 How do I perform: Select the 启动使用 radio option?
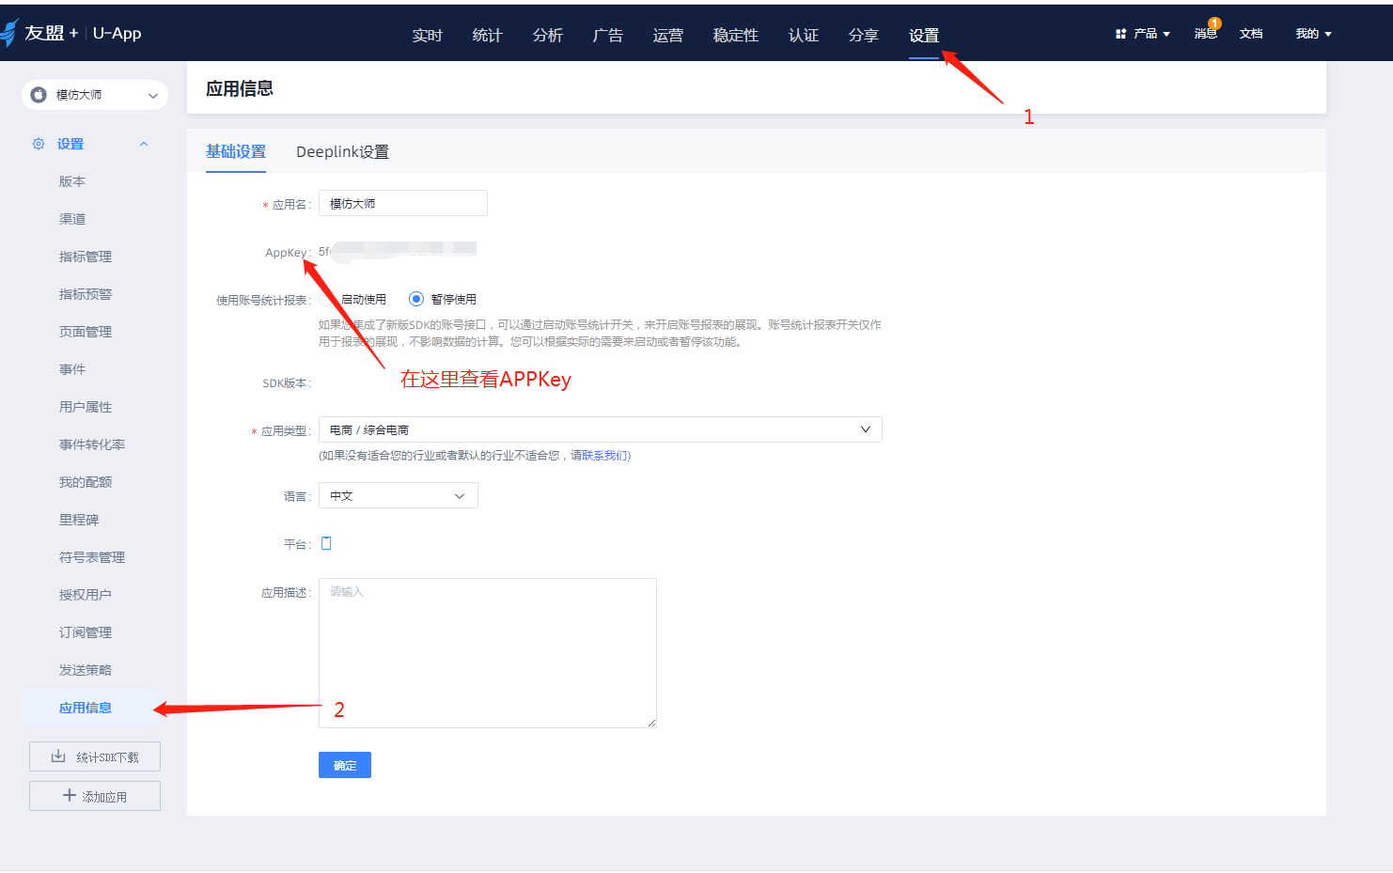pos(327,299)
